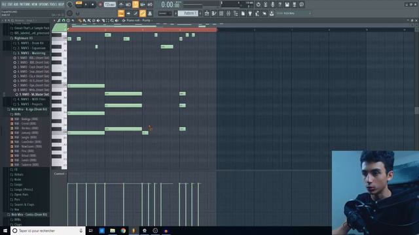Open the FILE menu
Image resolution: width=419 pixels, height=235 pixels.
coord(4,5)
